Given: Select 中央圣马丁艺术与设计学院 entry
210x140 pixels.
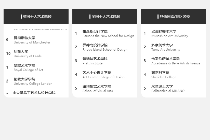Looking at the screenshot, I should pos(34,92).
